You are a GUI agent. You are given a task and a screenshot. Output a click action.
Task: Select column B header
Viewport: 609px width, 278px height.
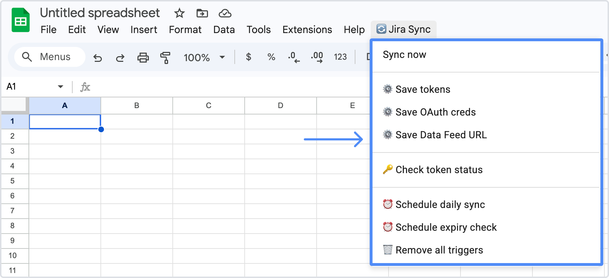[137, 106]
